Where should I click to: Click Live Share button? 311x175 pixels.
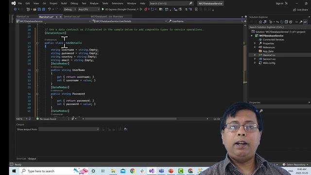[300, 10]
